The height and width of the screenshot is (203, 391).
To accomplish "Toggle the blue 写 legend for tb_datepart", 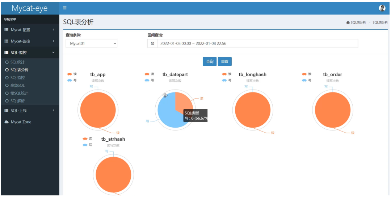I will [149, 80].
